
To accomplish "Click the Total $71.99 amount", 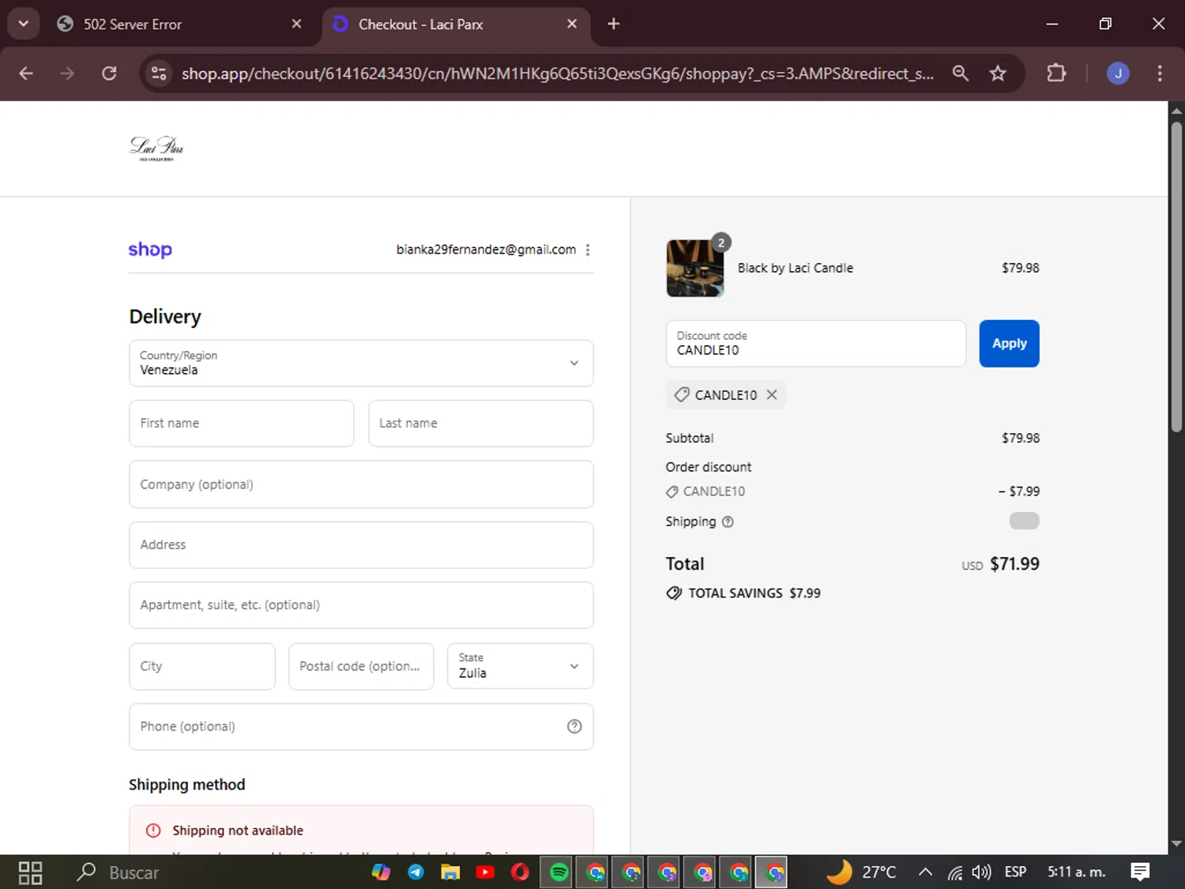I will [1014, 564].
